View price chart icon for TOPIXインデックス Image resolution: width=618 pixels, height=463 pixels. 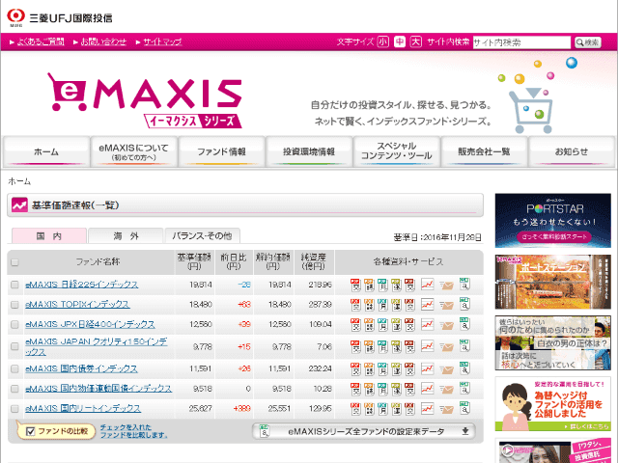[x=427, y=304]
